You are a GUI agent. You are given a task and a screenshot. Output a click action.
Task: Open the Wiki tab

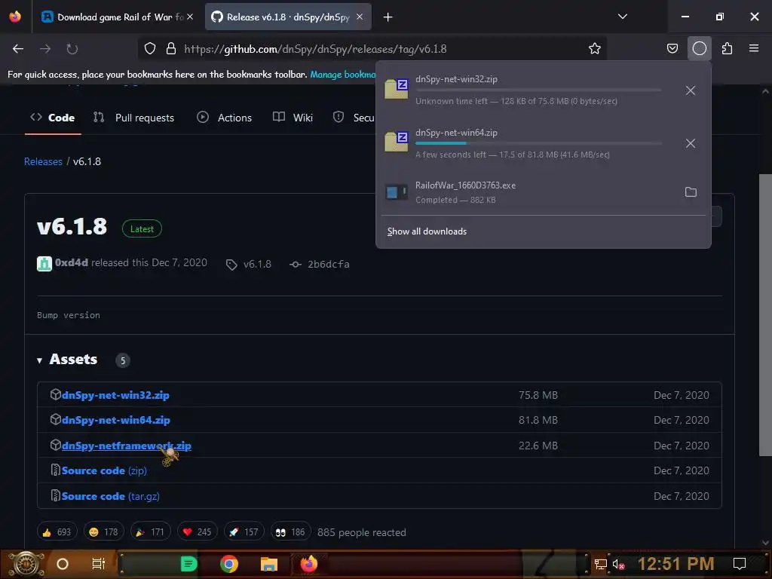[293, 118]
